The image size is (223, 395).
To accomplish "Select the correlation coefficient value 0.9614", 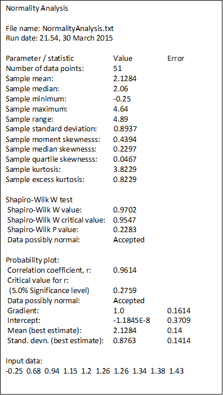I will coord(125,270).
